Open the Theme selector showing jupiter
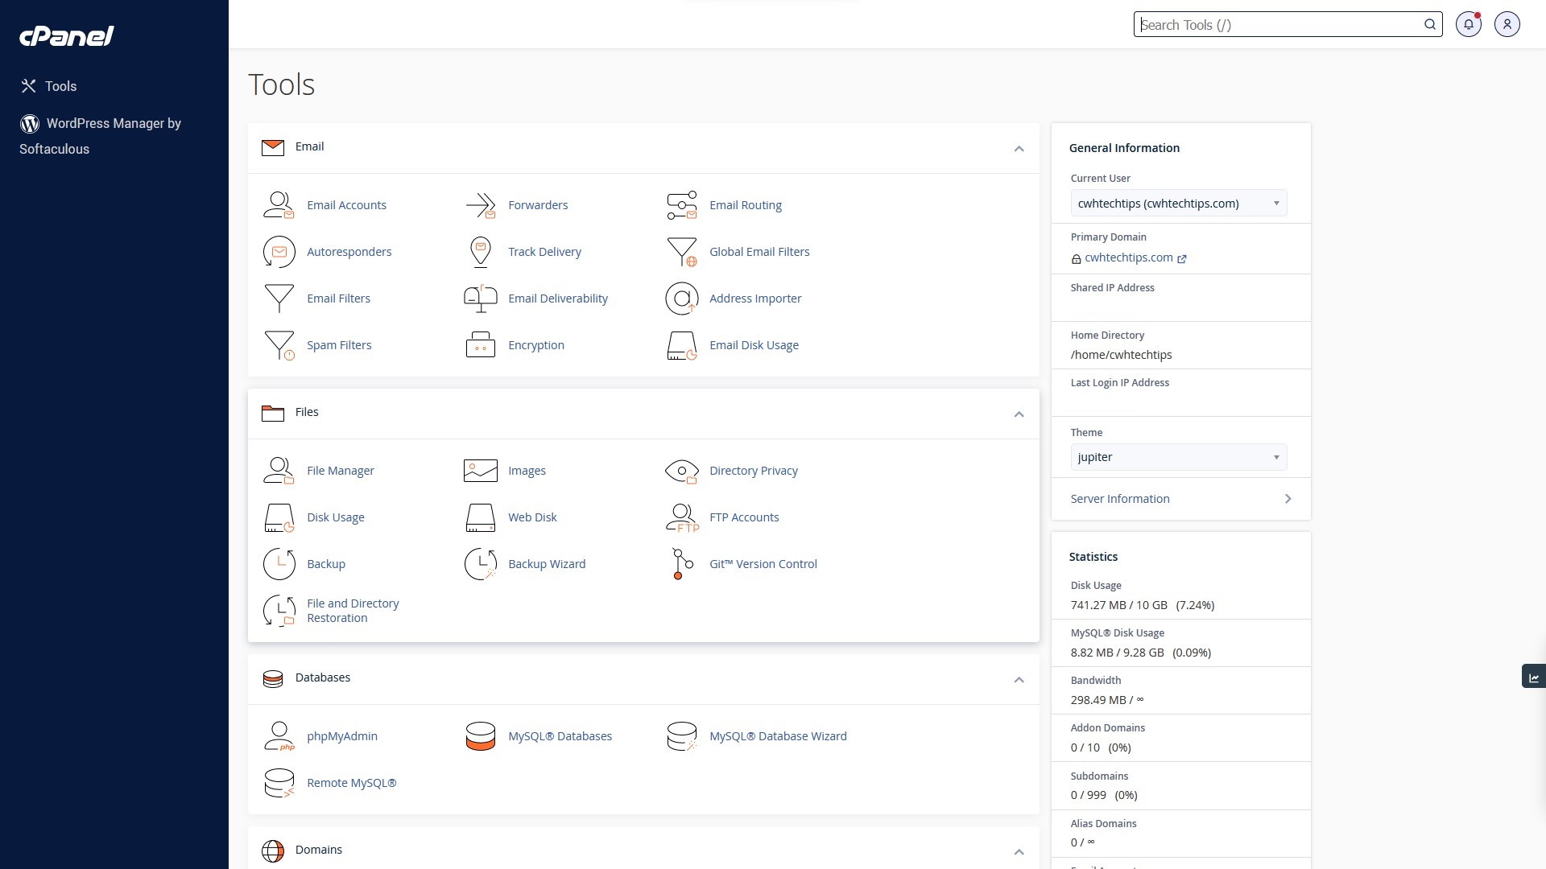This screenshot has width=1546, height=869. (1178, 457)
